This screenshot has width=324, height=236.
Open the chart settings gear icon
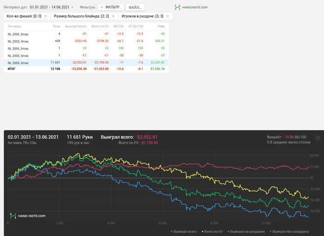[x=318, y=138]
